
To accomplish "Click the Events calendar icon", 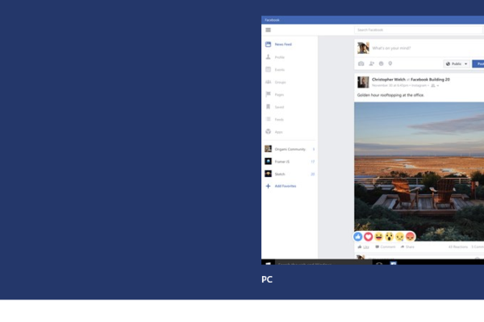I will point(268,69).
